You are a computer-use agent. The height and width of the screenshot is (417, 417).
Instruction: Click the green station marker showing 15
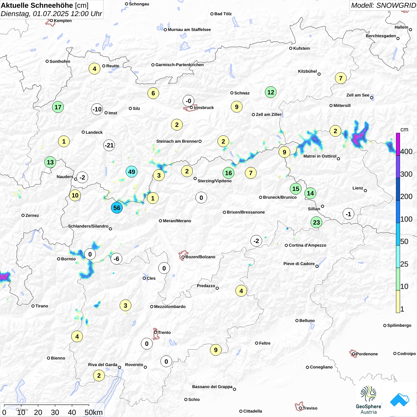point(296,189)
